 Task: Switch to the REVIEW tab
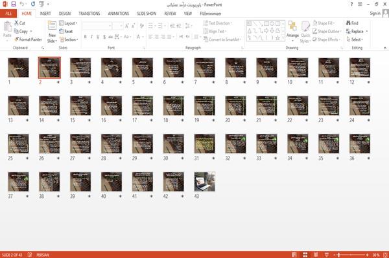[170, 14]
